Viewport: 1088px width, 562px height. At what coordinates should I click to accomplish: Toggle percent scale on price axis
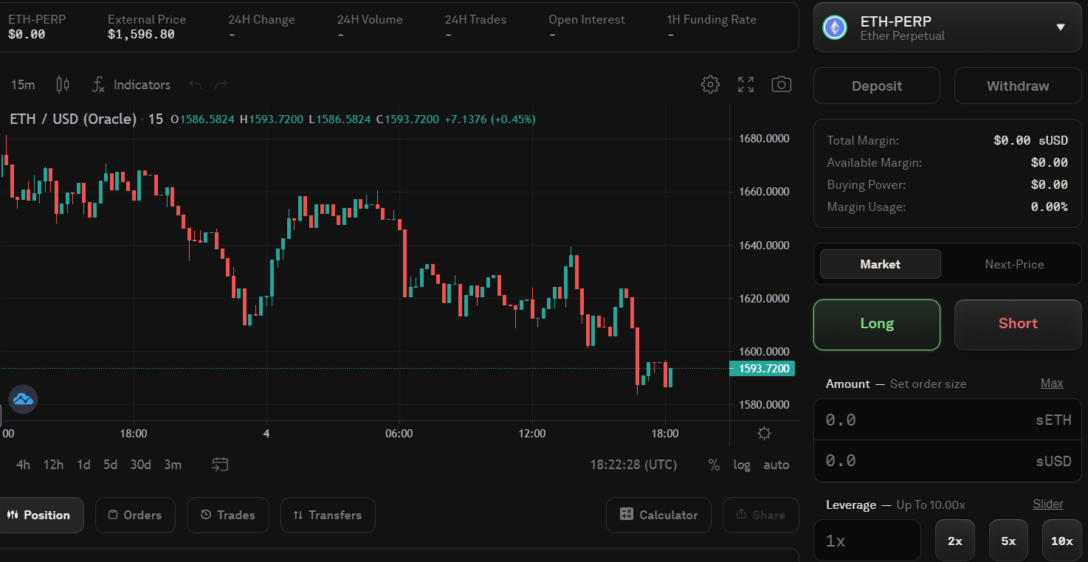tap(714, 465)
